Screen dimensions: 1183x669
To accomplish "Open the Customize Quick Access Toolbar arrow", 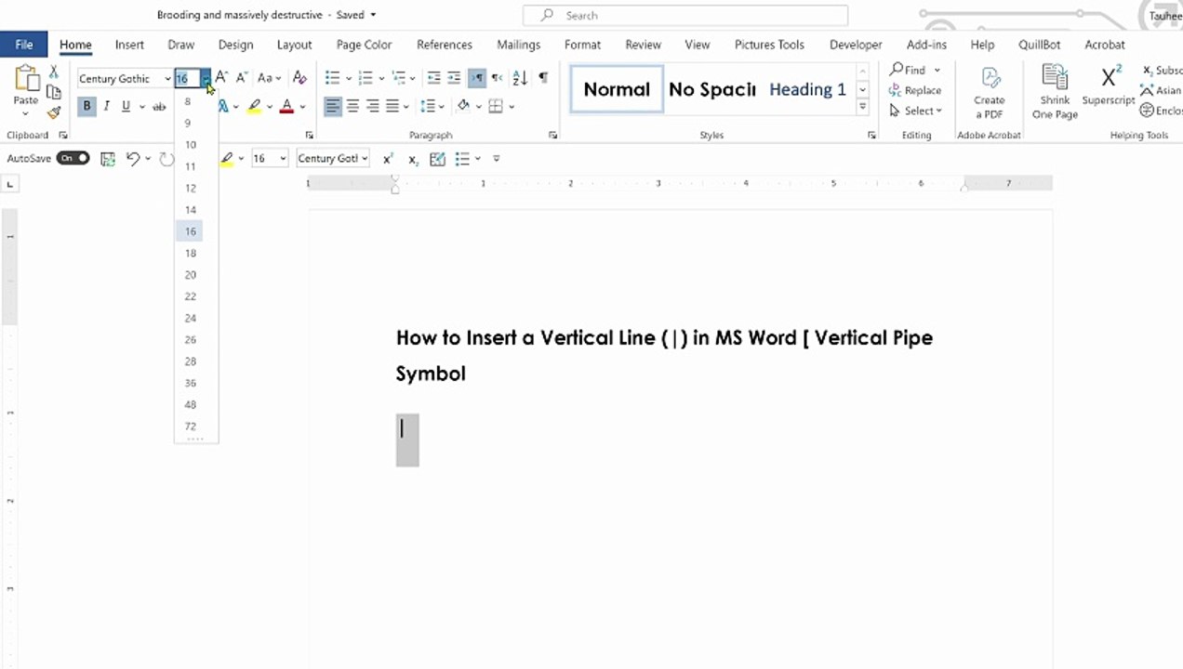I will coord(497,159).
